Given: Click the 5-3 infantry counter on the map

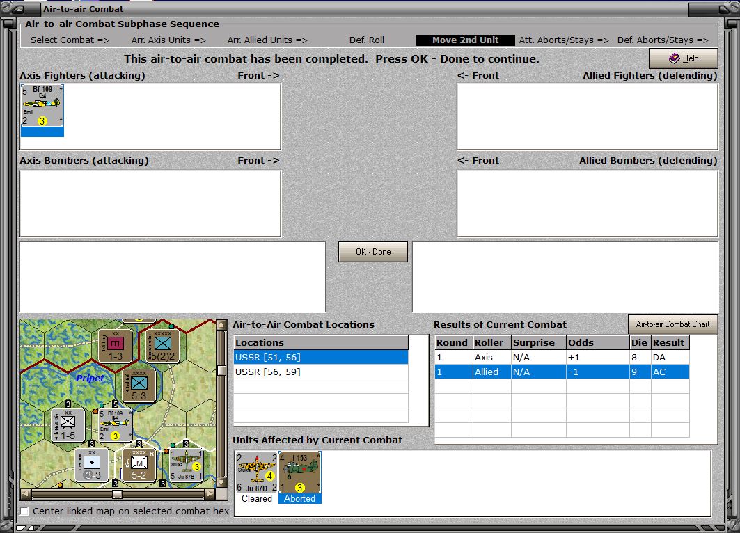Looking at the screenshot, I should (x=139, y=386).
